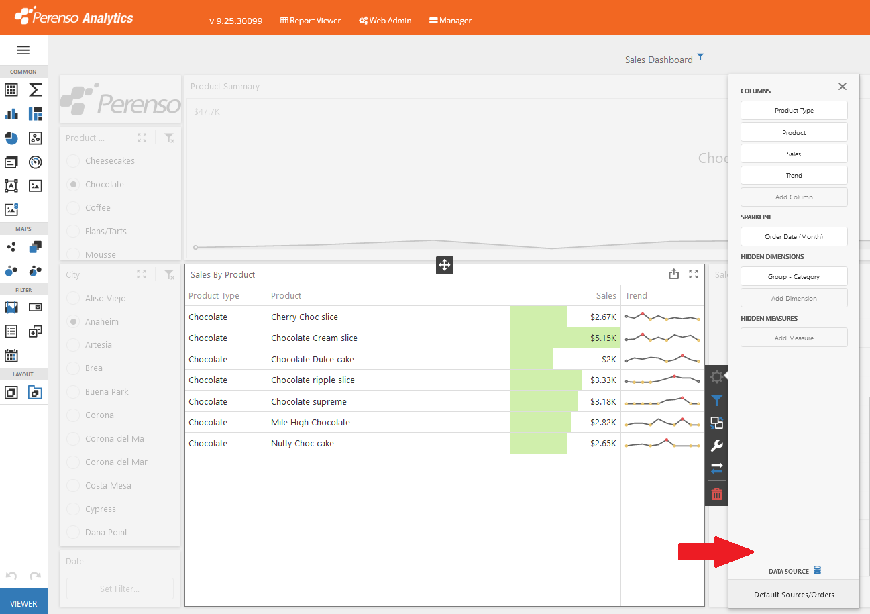Open the Product Type column binding
870x614 pixels.
click(x=794, y=111)
